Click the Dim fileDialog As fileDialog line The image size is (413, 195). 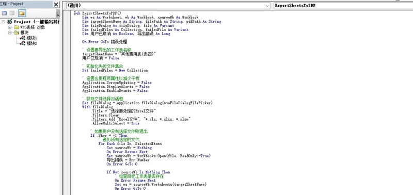128,25
